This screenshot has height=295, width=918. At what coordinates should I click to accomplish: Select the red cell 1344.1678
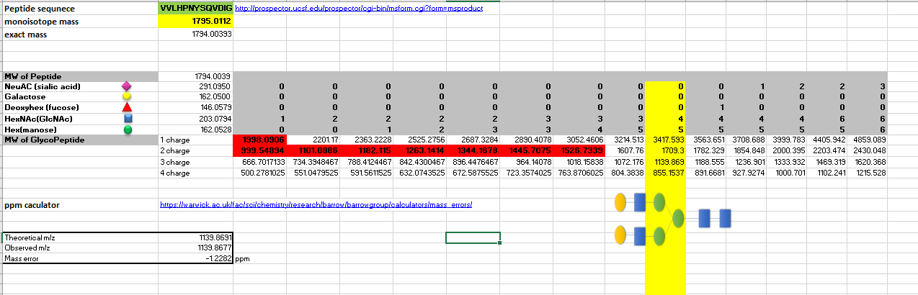473,151
